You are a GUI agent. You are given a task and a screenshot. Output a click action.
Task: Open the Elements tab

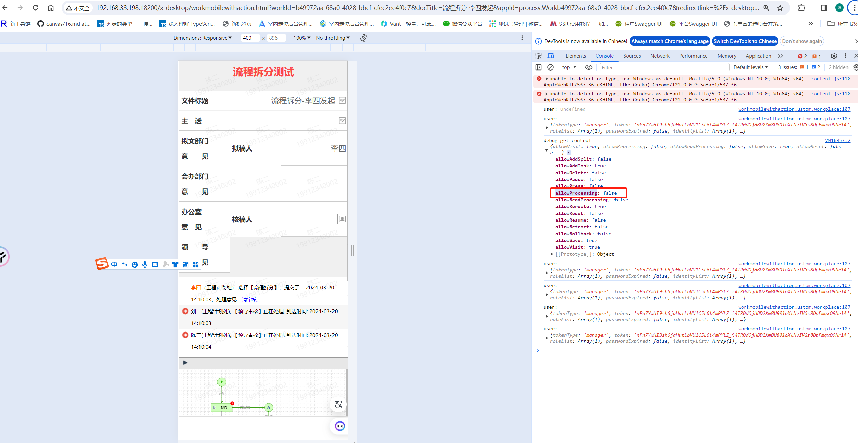click(575, 56)
